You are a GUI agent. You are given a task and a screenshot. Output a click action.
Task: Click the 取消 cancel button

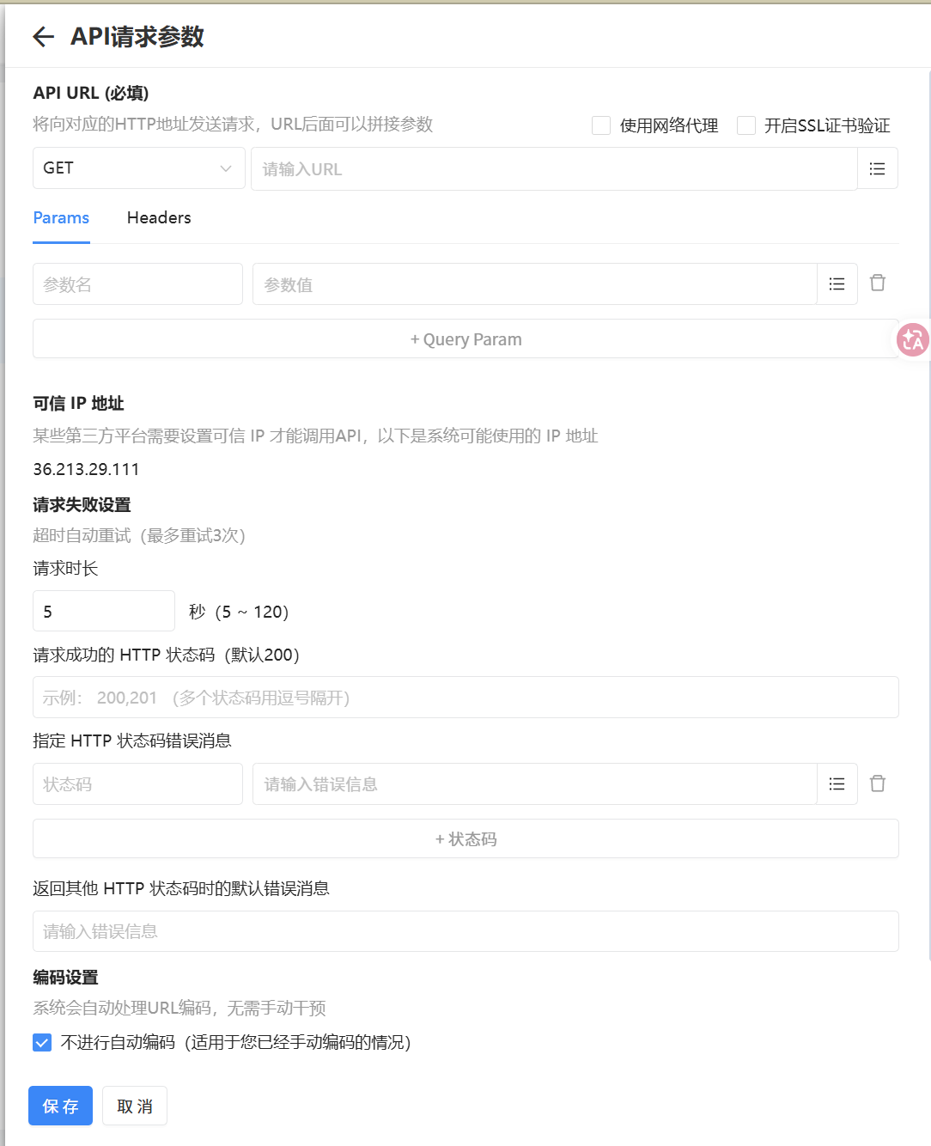click(134, 1106)
